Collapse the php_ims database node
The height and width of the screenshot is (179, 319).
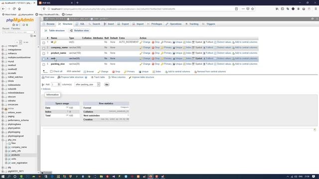coord(2,140)
